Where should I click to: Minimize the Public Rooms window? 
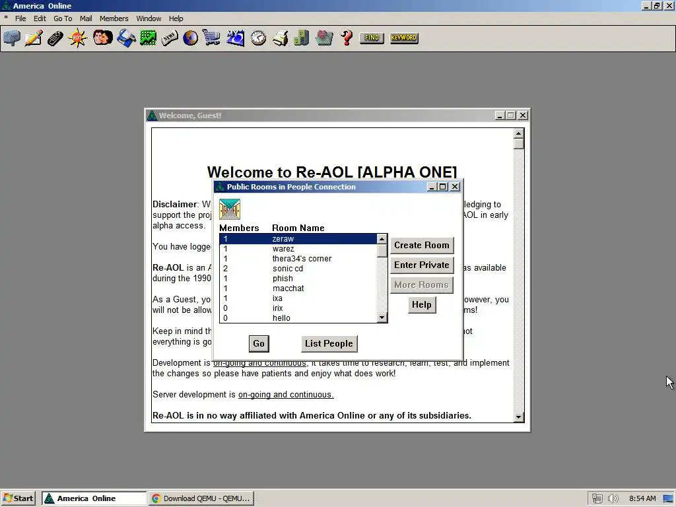(x=432, y=187)
